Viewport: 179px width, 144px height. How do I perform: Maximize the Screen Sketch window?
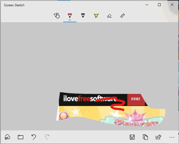coord(159,5)
